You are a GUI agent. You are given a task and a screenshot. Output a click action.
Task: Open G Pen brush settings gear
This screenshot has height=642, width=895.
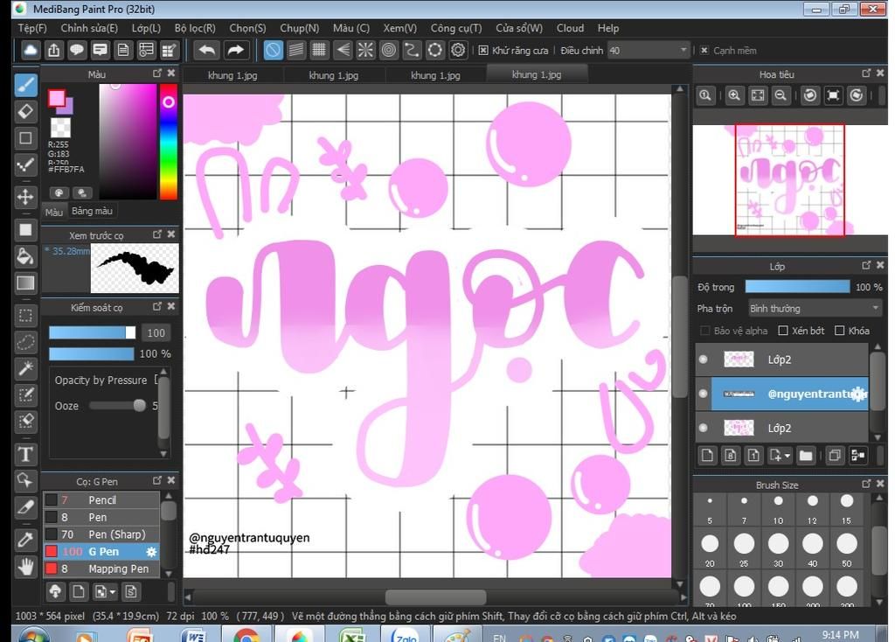click(151, 552)
